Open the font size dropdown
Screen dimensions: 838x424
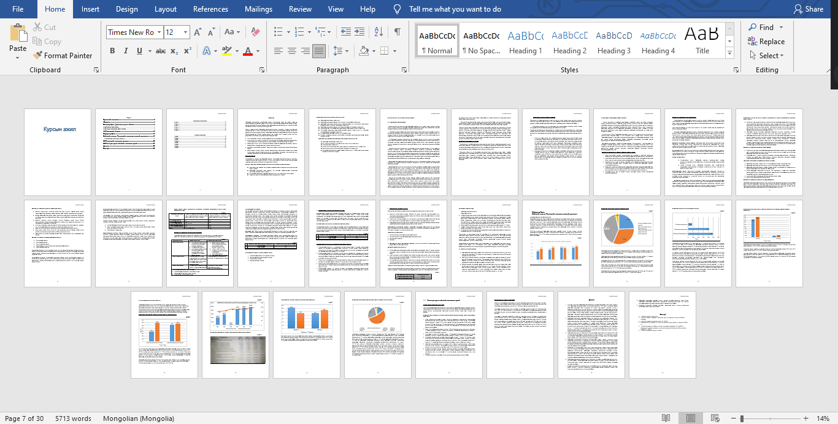pos(186,32)
